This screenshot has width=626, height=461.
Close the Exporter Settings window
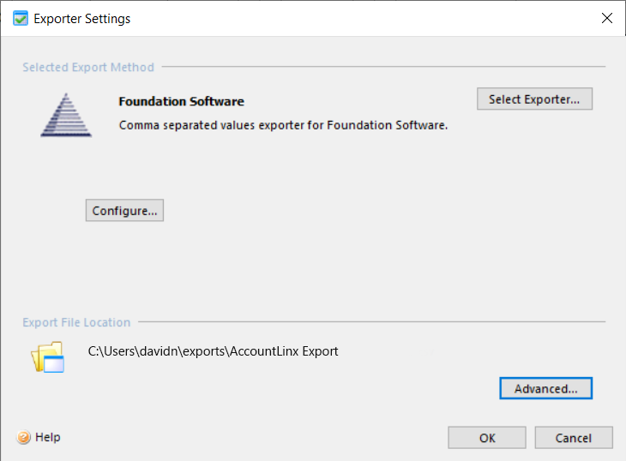[x=607, y=18]
